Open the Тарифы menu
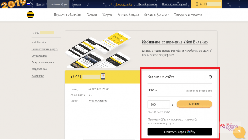248x140 pixels. (92, 15)
